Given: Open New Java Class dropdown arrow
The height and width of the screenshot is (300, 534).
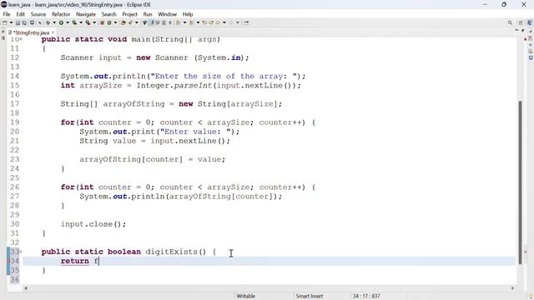Looking at the screenshot, I should [115, 22].
